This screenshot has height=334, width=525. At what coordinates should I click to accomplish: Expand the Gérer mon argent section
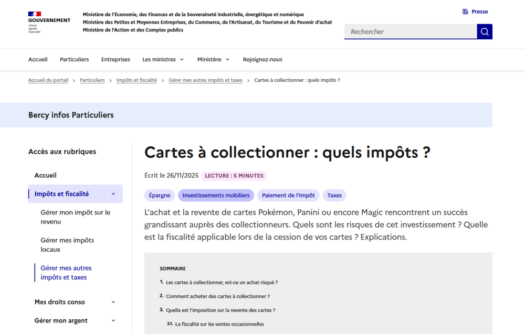click(113, 321)
